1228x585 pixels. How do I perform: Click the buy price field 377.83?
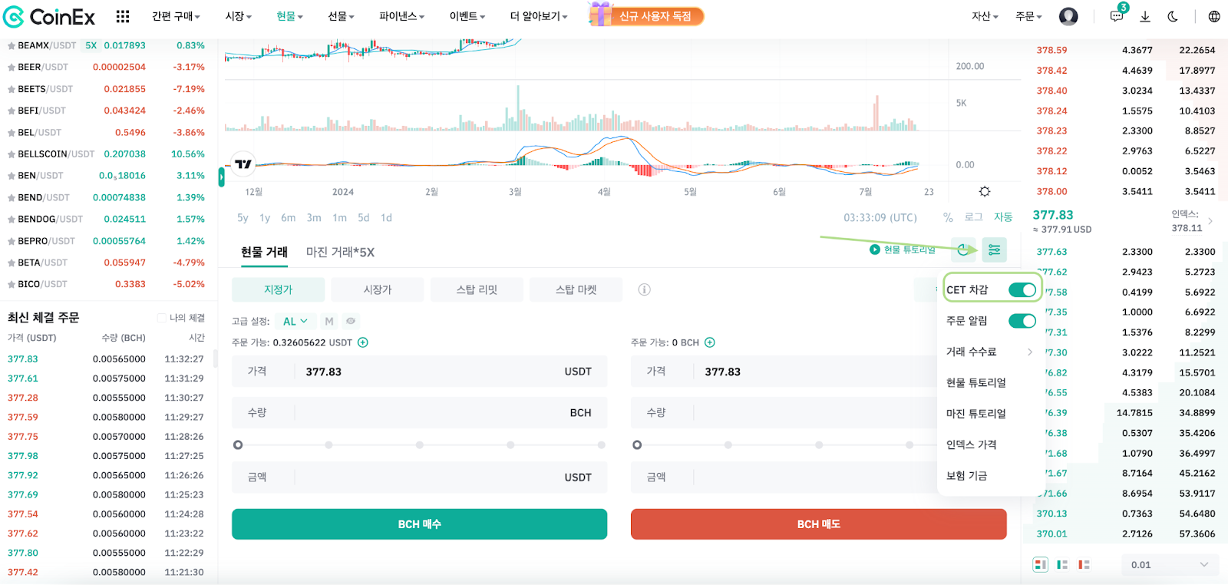coord(419,372)
